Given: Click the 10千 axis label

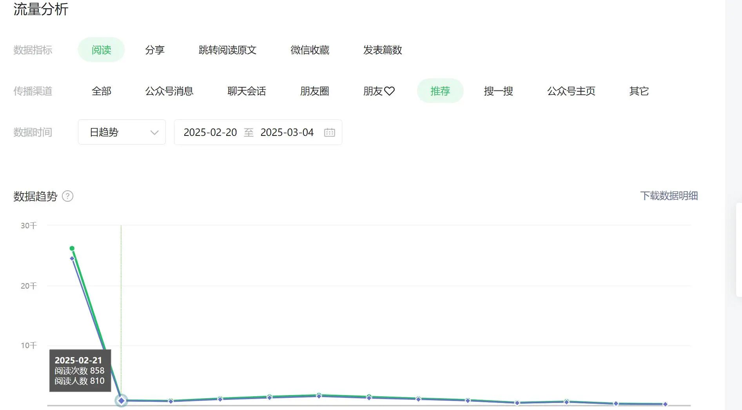Looking at the screenshot, I should [29, 345].
